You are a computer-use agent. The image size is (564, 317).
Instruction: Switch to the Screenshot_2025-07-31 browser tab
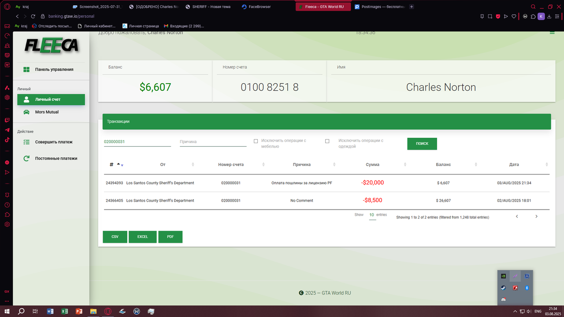(97, 7)
